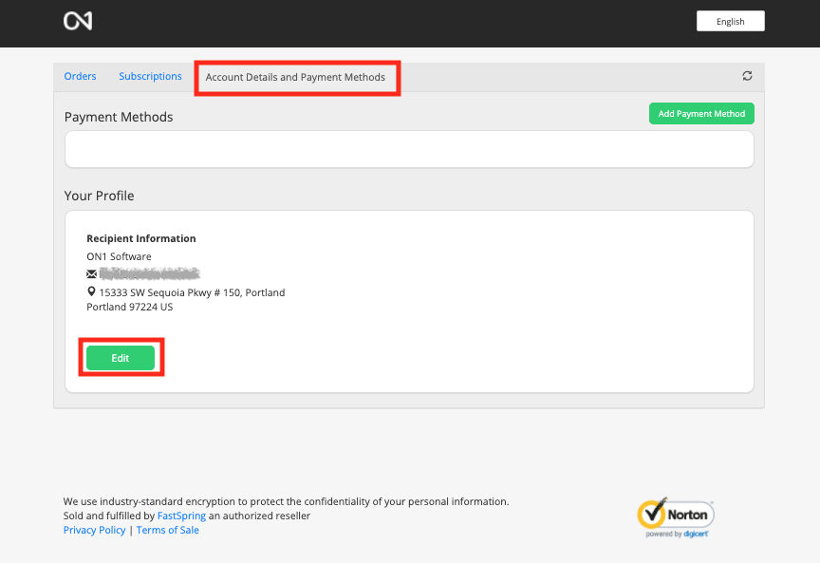Select the Sequoia Pkwy street address line
Viewport: 820px width, 563px height.
tap(192, 292)
